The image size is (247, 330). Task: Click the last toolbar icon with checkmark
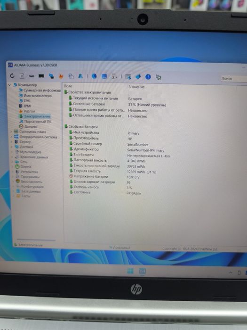(159, 77)
